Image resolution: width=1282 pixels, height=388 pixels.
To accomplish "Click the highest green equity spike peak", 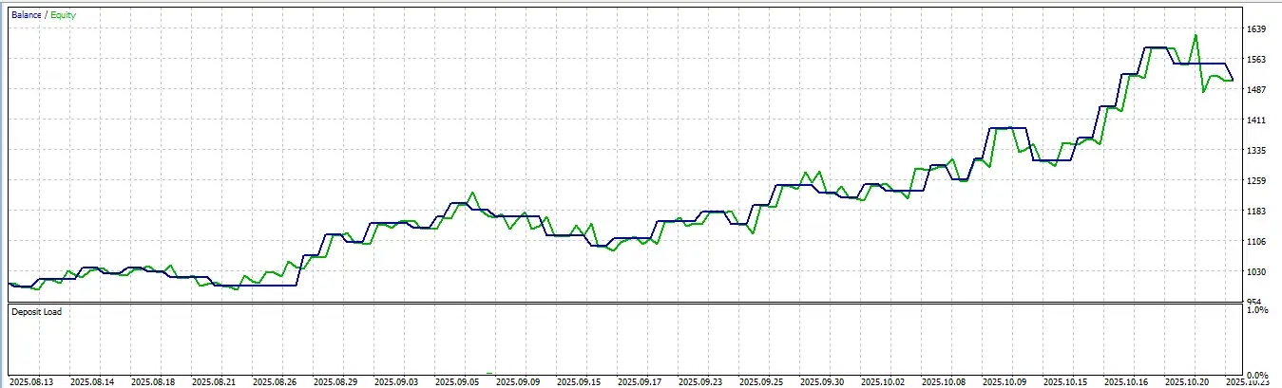I will coord(1195,36).
